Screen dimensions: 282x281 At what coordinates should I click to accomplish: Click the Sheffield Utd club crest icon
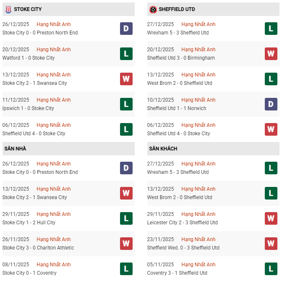[153, 9]
